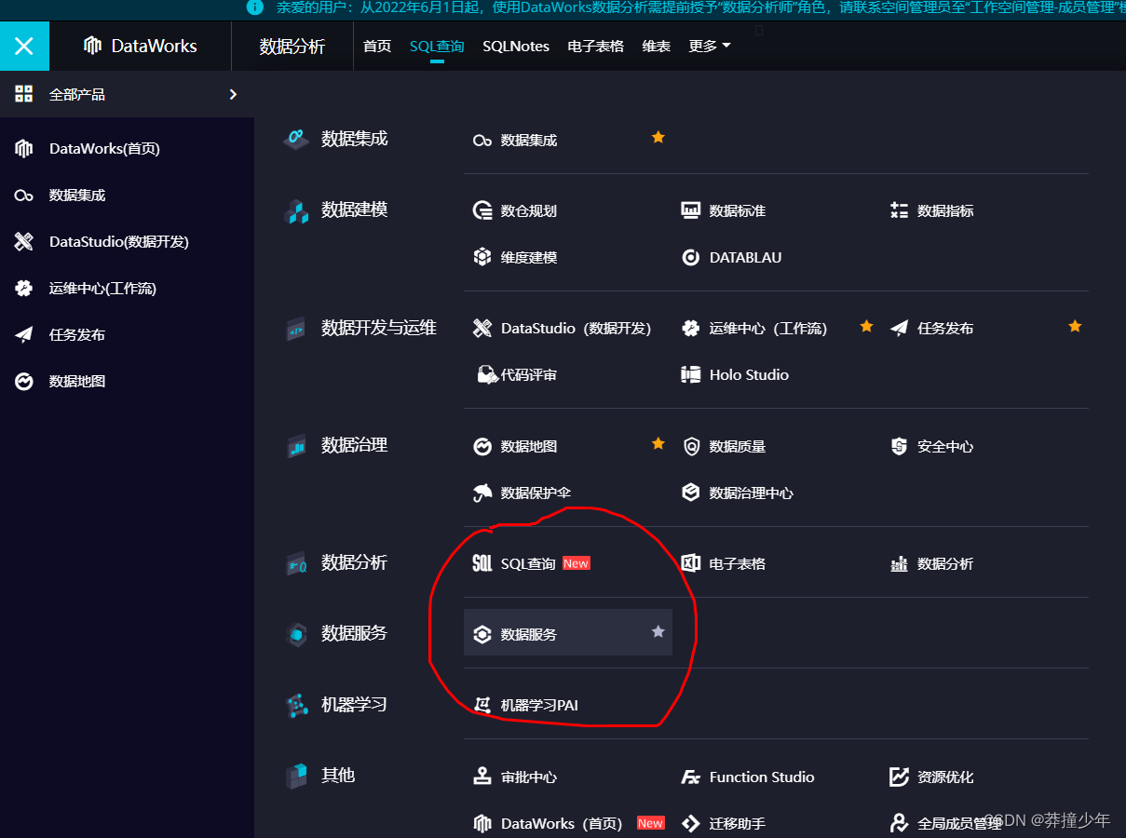Click 运维中心(工作流) icon in left sidebar

click(24, 289)
